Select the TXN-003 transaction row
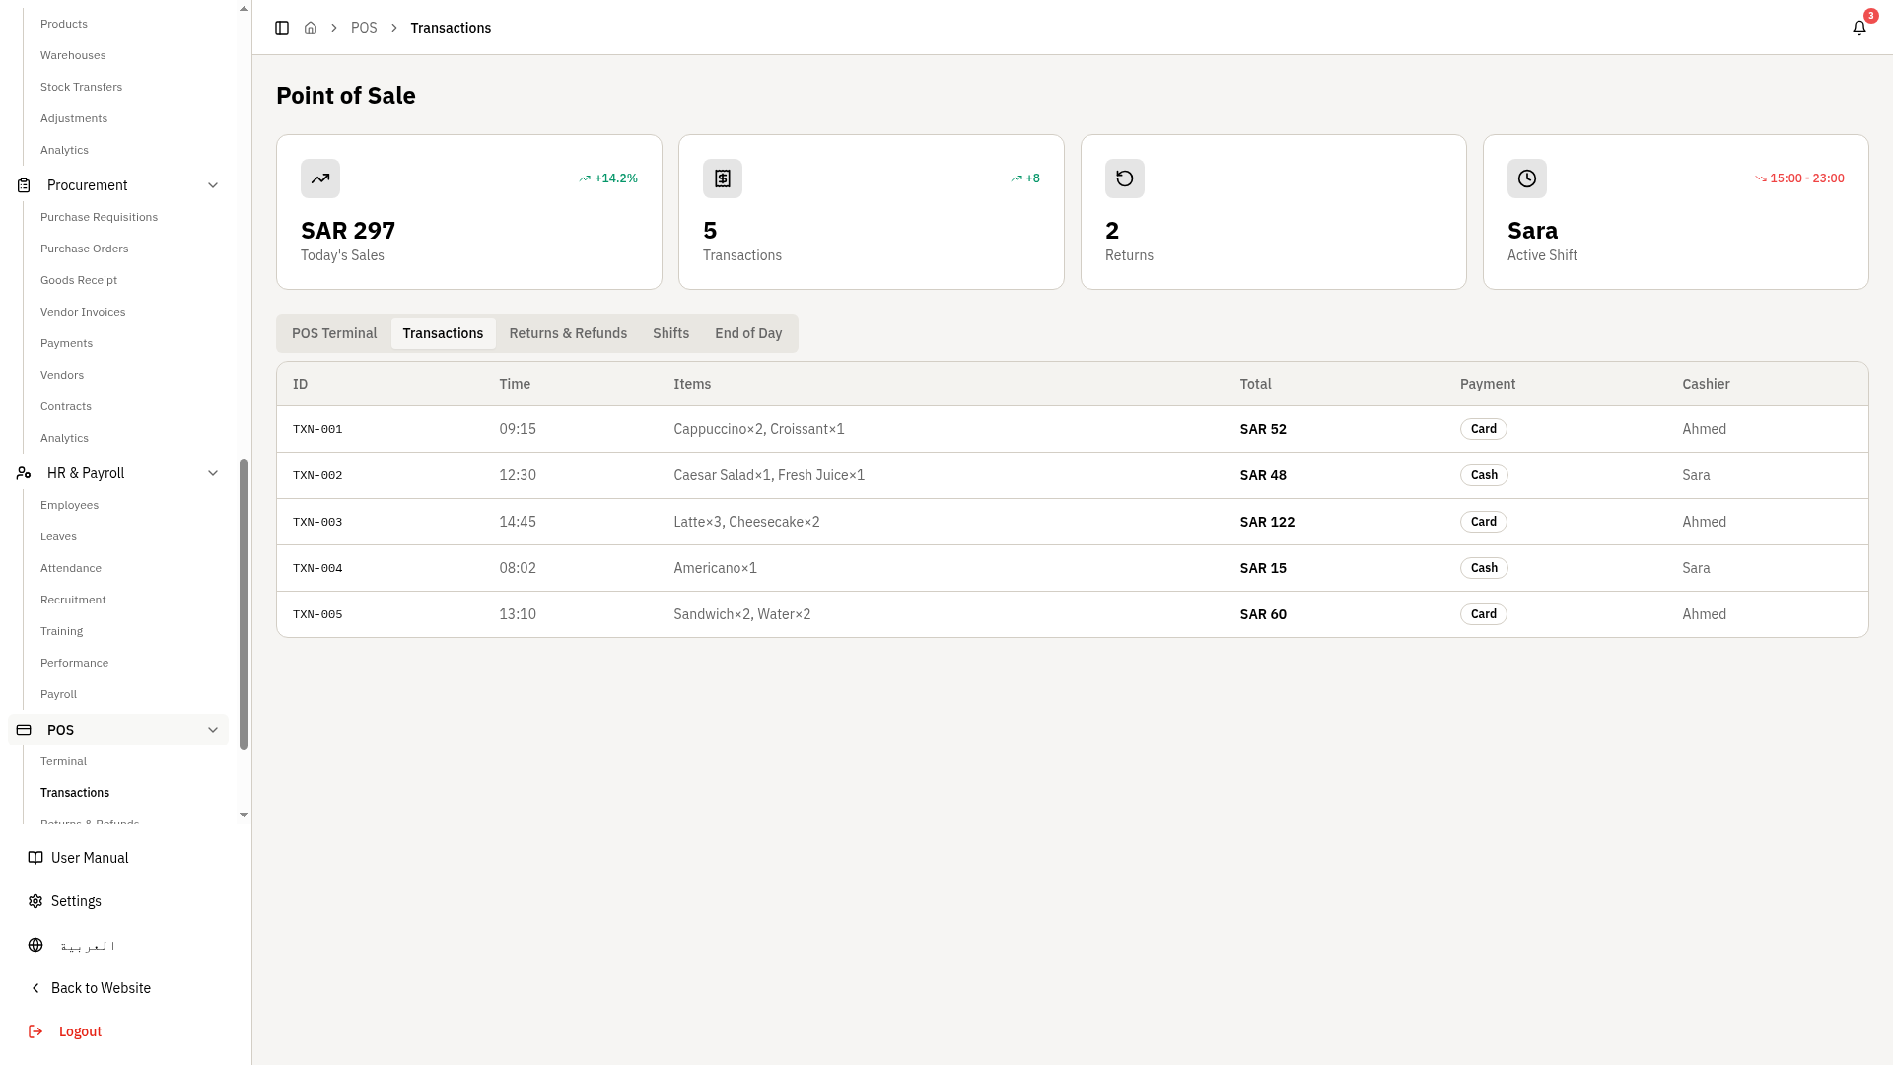This screenshot has width=1893, height=1065. (x=1072, y=522)
